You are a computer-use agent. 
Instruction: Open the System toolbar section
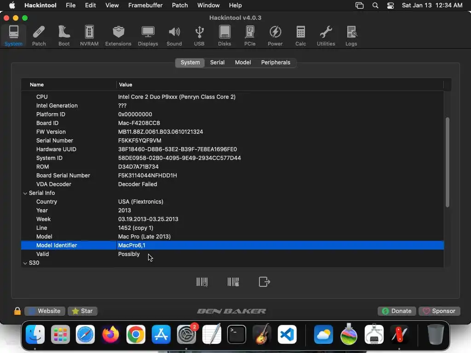click(13, 36)
